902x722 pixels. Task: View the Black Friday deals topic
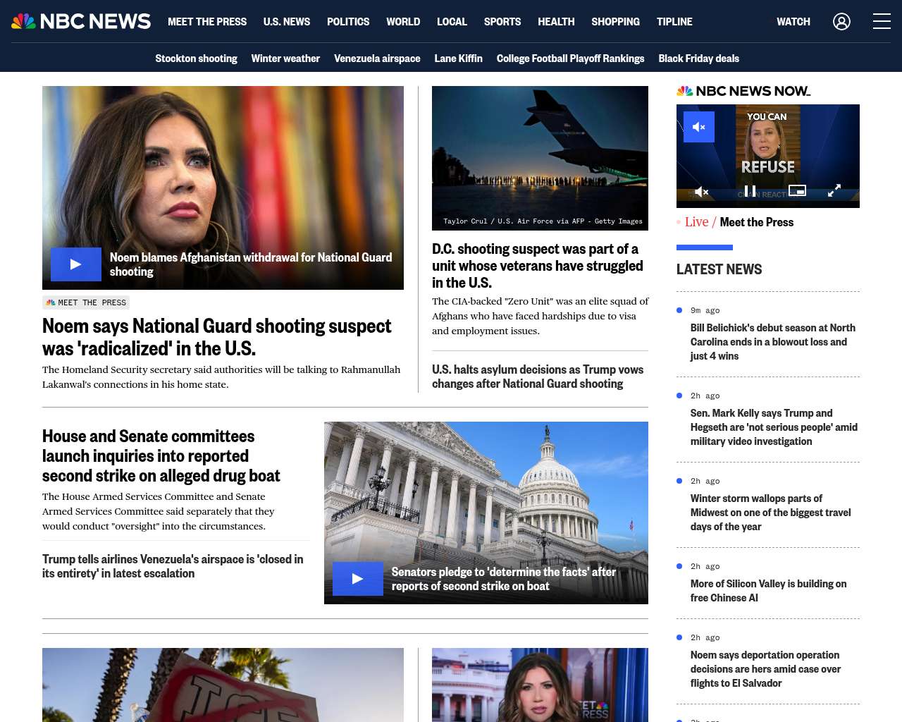tap(699, 59)
